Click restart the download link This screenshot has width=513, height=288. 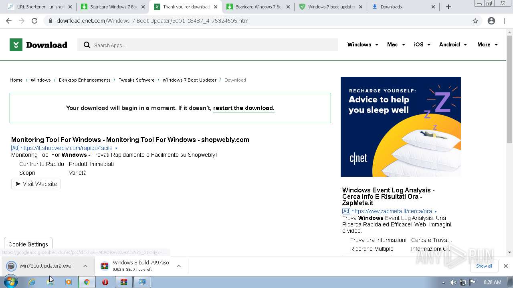click(244, 108)
